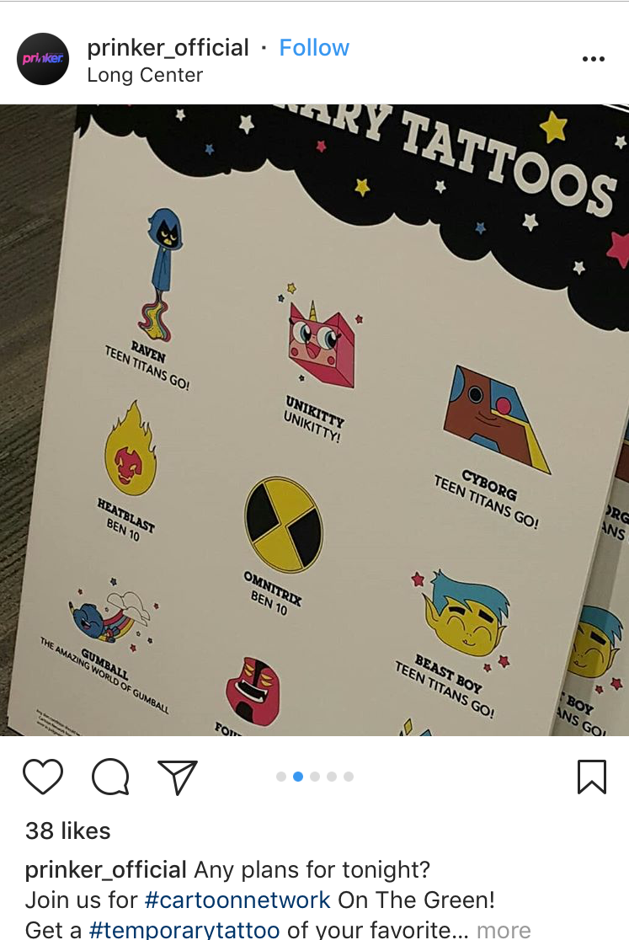Select the third carousel dot
Image resolution: width=629 pixels, height=940 pixels.
(x=315, y=777)
